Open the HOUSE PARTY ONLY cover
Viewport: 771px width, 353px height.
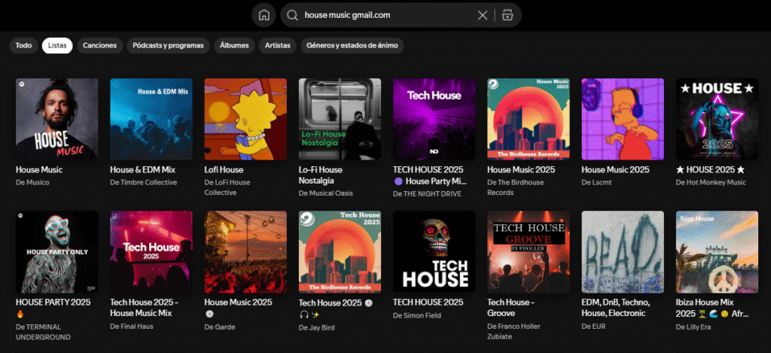coord(57,251)
